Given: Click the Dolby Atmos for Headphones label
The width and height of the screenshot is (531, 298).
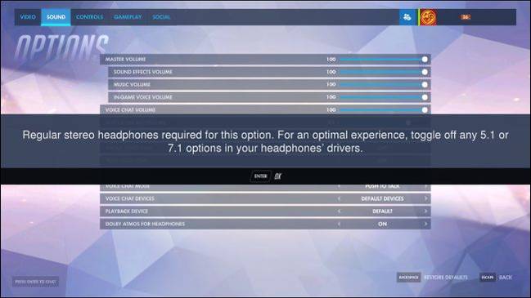Looking at the screenshot, I should click(x=145, y=224).
